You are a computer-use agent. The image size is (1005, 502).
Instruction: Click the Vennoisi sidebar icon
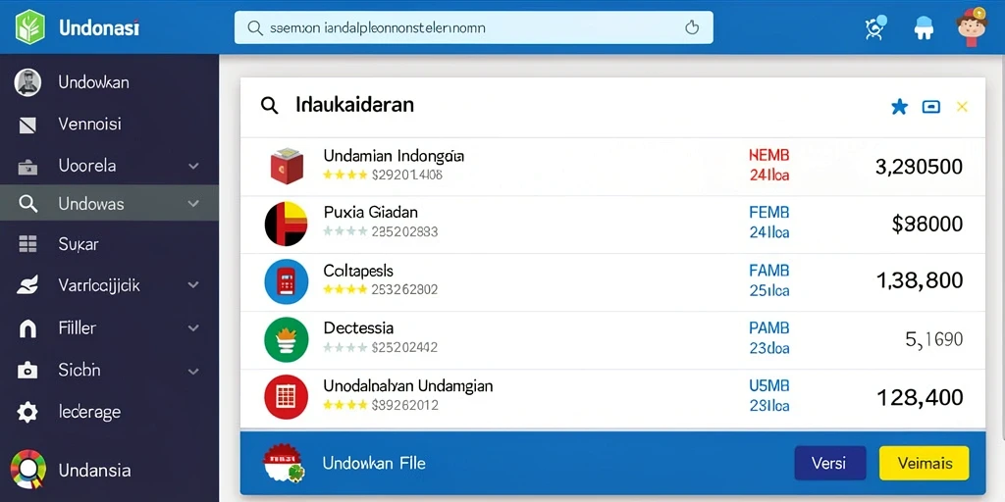[27, 125]
